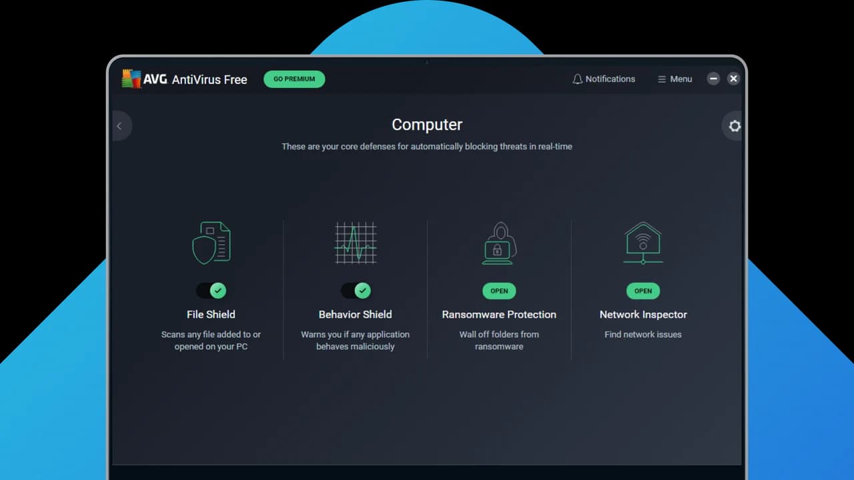Click the AntiVirus Free title text
Screen dimensions: 854x480
(x=209, y=79)
